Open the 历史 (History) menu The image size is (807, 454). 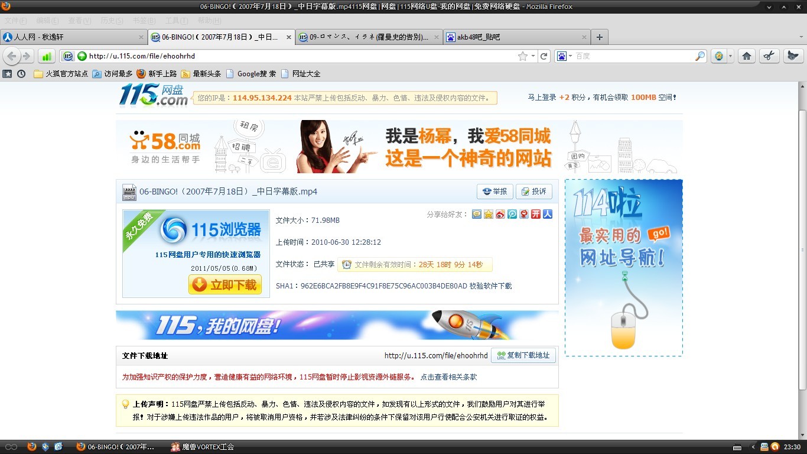[x=112, y=21]
